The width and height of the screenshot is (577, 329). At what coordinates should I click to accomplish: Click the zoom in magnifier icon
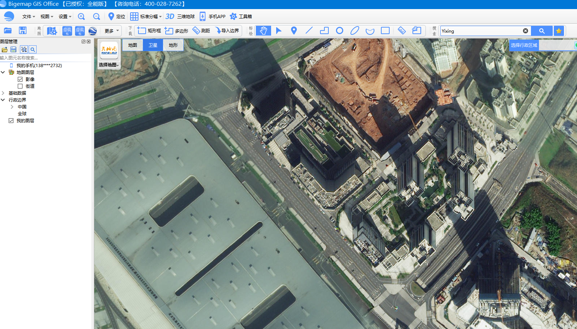(81, 17)
